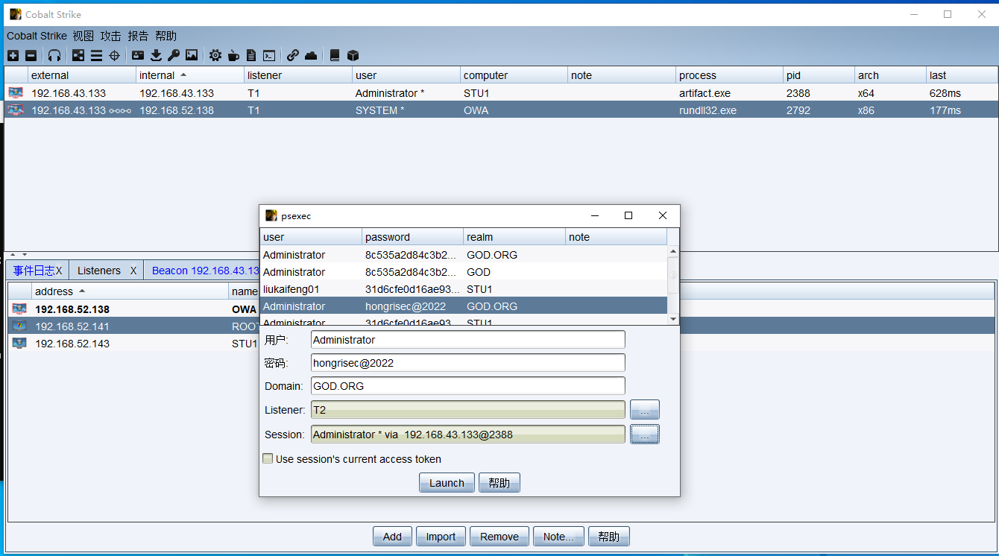Click the plus icon for a new connection
999x556 pixels.
[x=13, y=55]
